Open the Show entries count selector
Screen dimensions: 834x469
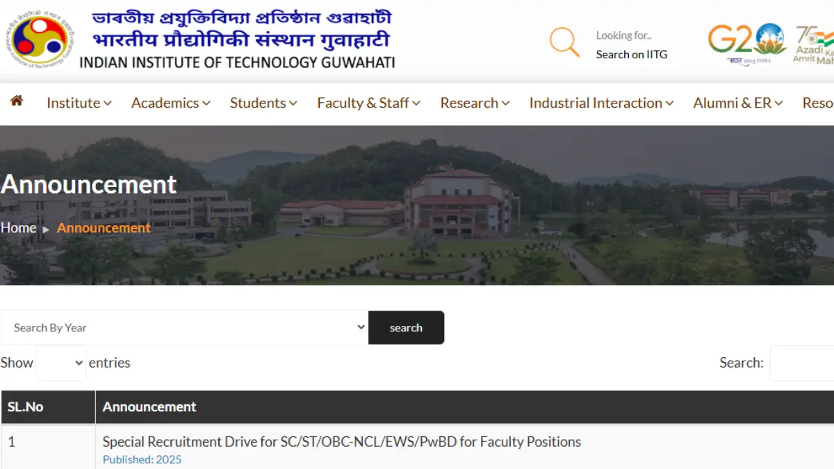61,363
